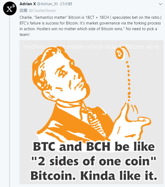Click the "2 sides of one coin" caption line
Image resolution: width=165 pixels, height=187 pixels.
point(93,162)
